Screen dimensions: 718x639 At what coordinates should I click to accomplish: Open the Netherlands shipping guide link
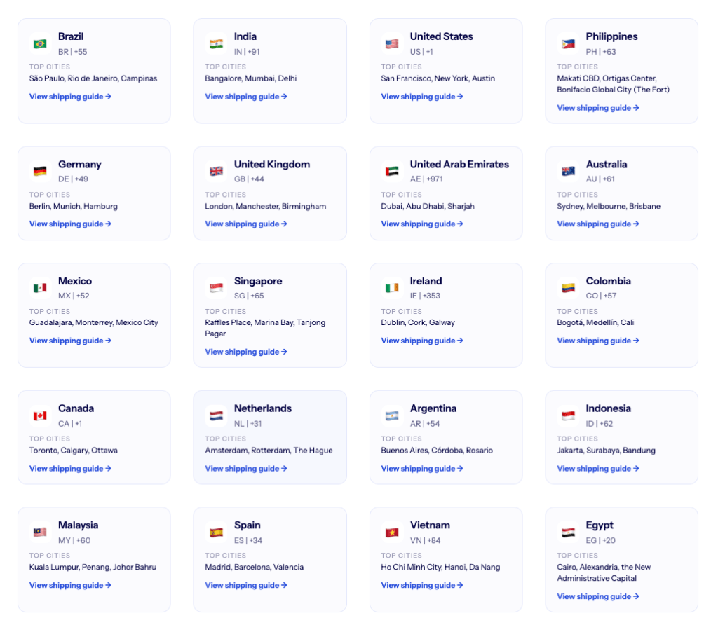point(245,469)
